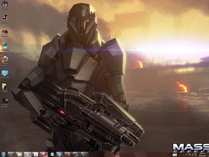
Task: Open the Control Panel desktop icon
Action: [5, 74]
